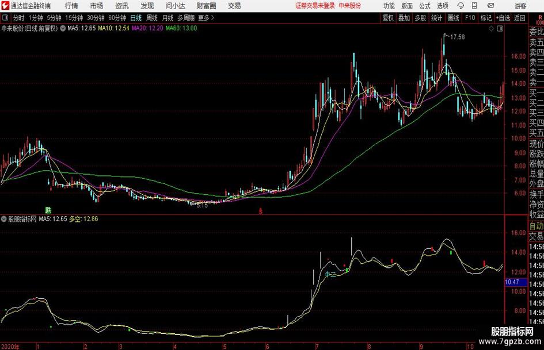
Task: Click the 2020年 label on the time axis
Action: click(x=10, y=347)
